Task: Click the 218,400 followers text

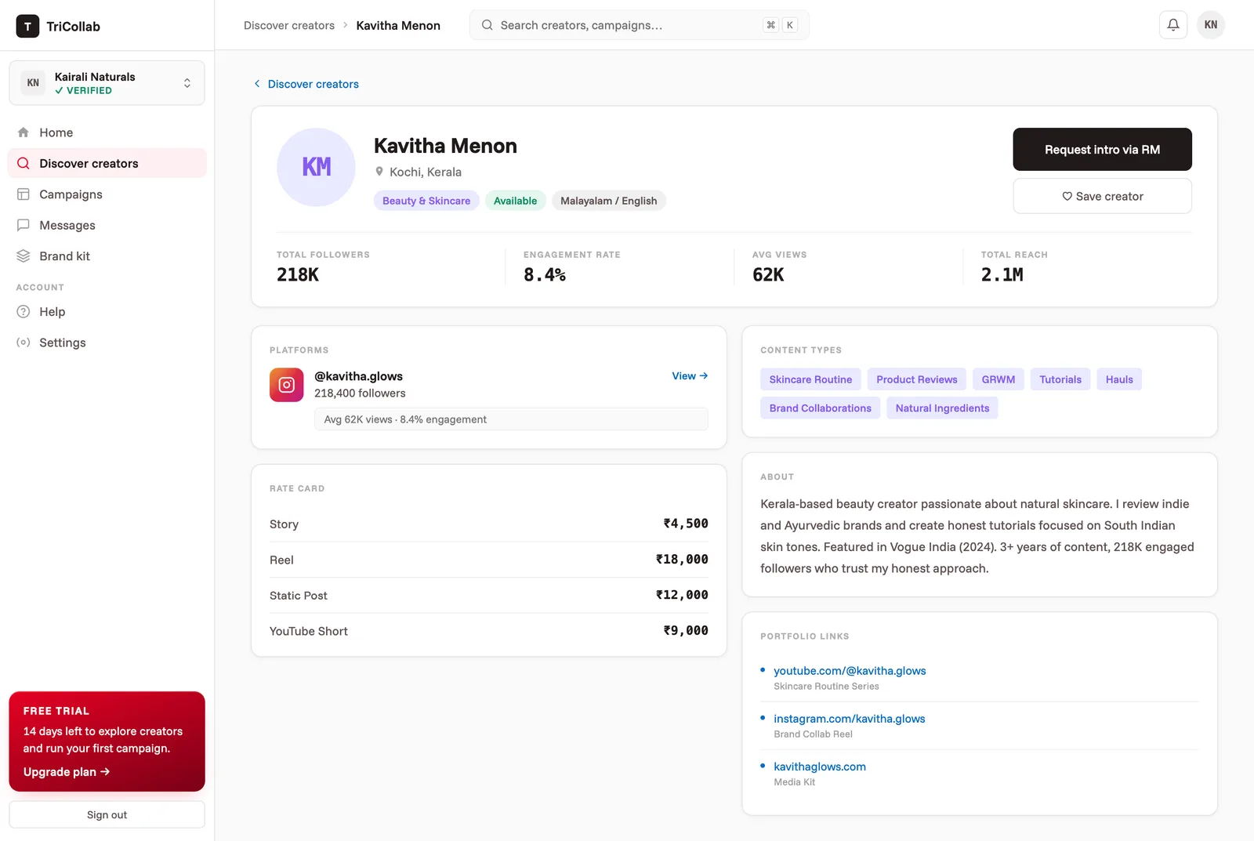Action: pyautogui.click(x=360, y=393)
